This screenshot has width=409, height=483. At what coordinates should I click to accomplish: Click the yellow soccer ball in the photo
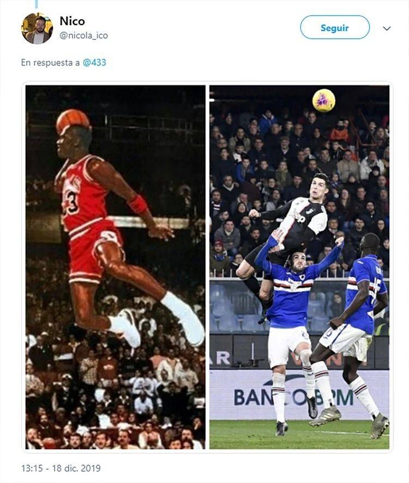(324, 100)
